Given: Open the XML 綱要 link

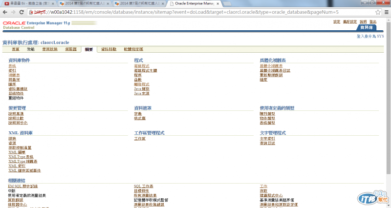Looking at the screenshot, I should tap(17, 152).
